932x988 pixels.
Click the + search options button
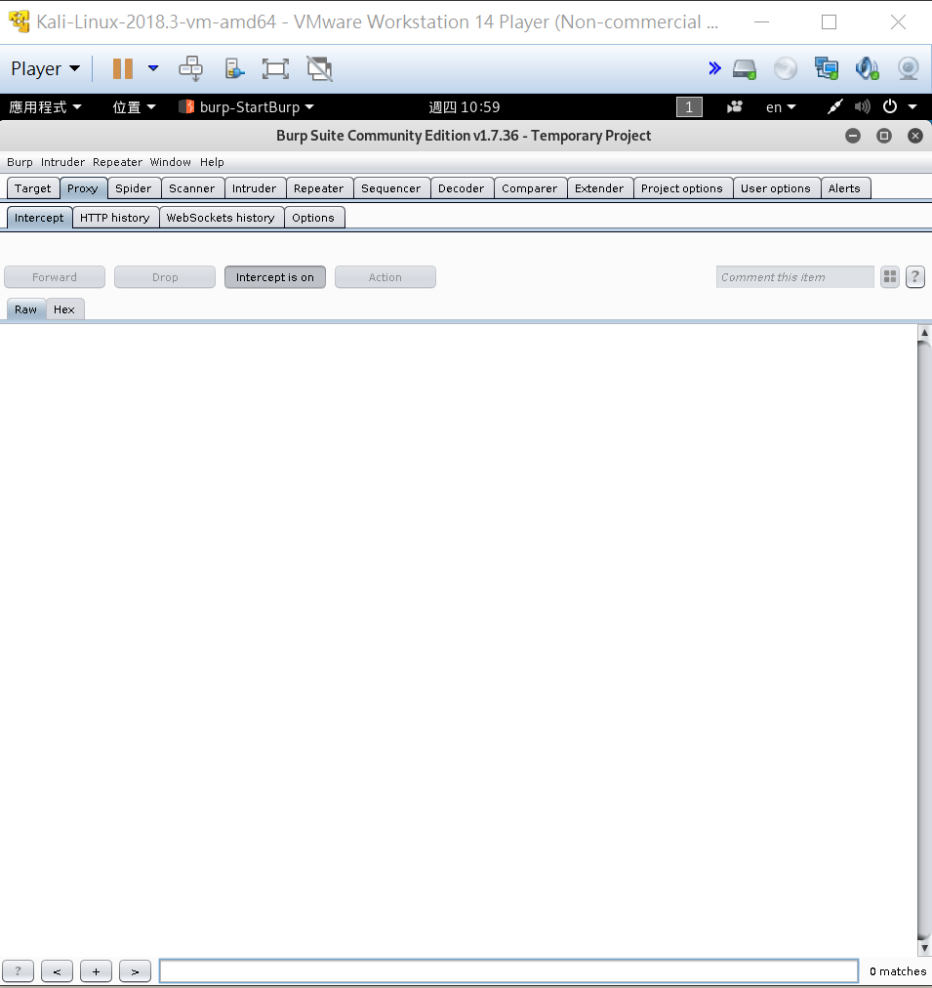pos(96,971)
